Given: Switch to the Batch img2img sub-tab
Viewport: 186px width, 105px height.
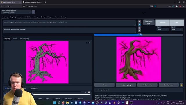Looking at the screenshot, I should 24,39.
